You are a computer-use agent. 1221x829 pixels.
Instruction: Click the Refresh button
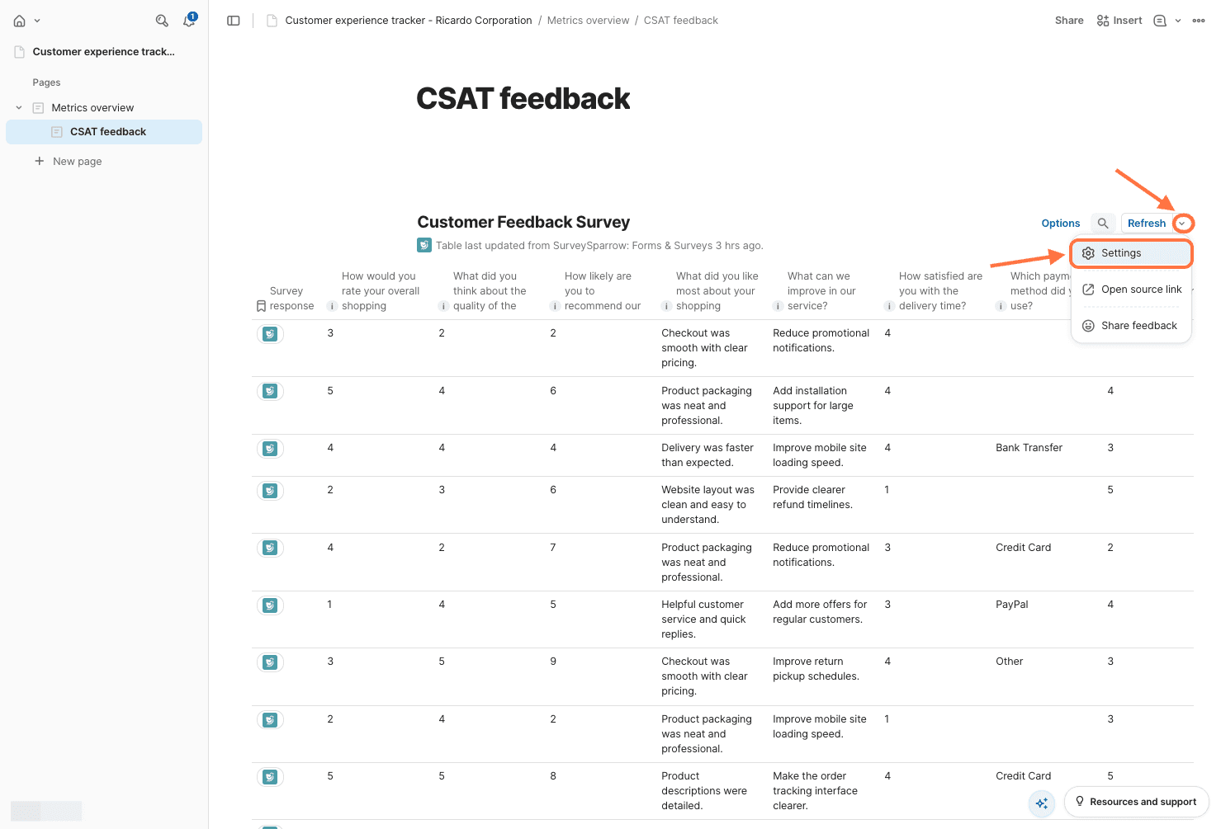coord(1147,224)
